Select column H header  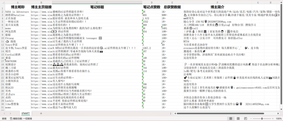pyautogui.click(x=270, y=3)
